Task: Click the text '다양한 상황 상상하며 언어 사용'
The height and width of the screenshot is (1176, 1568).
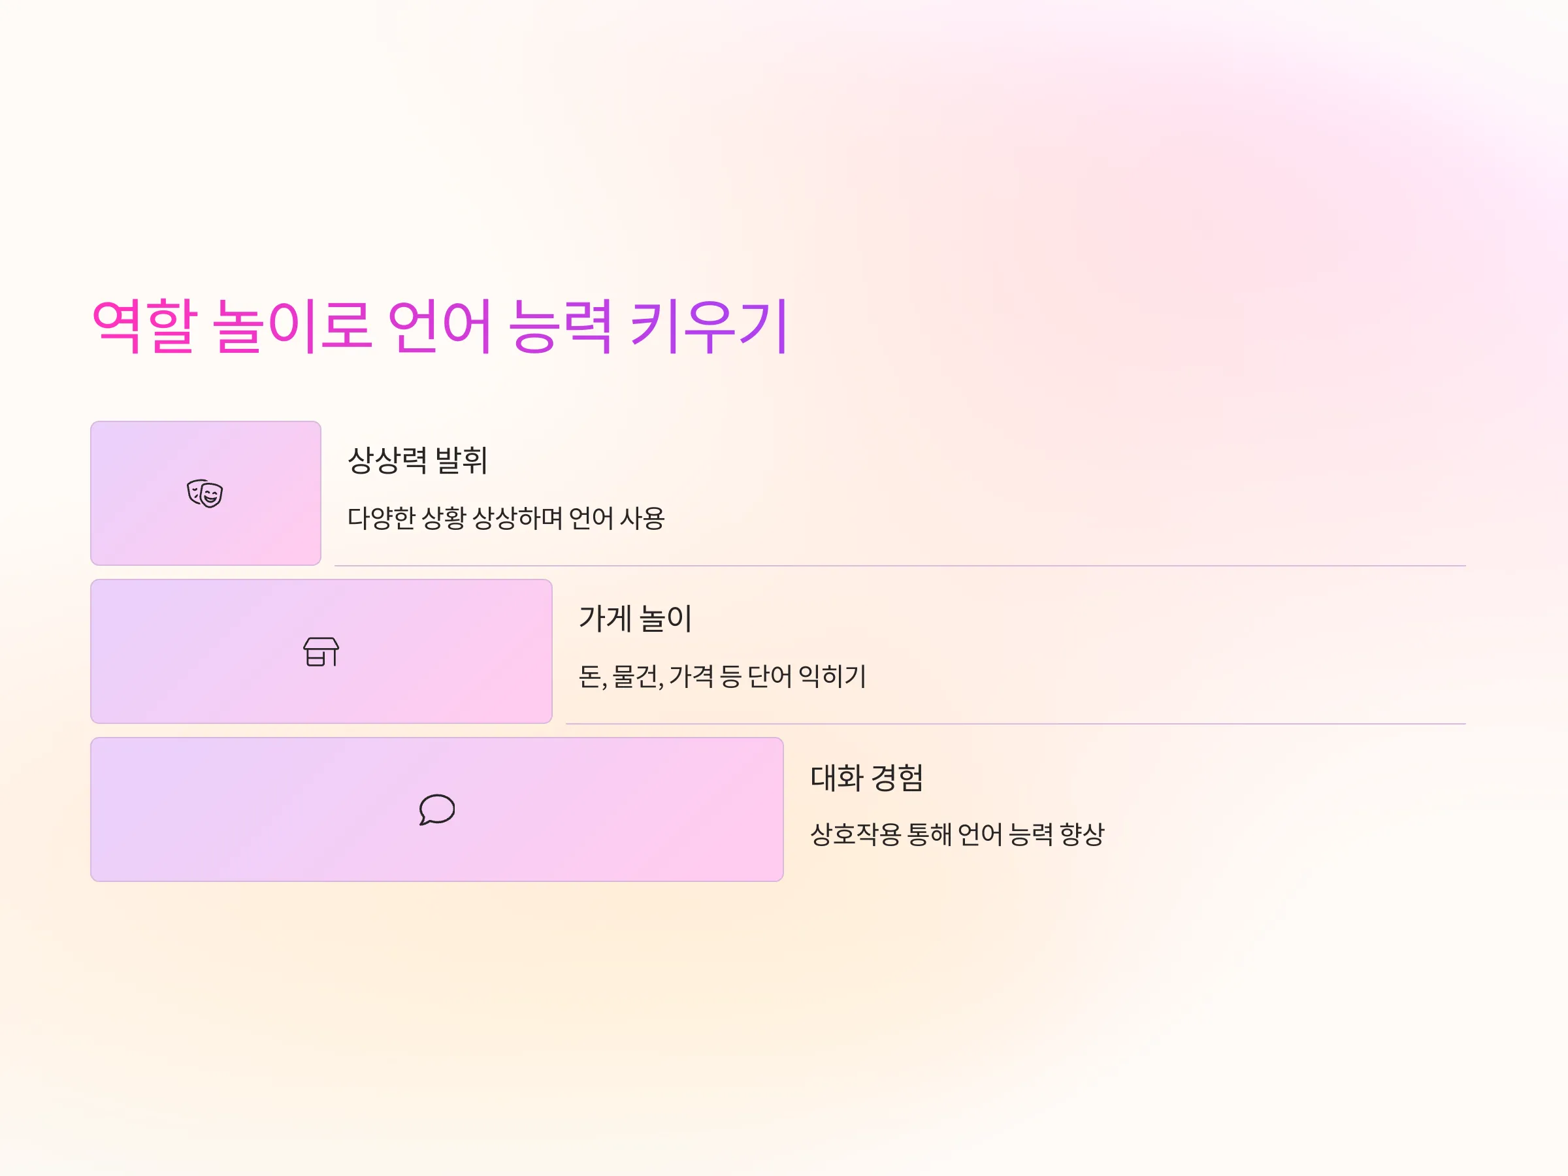Action: click(x=506, y=518)
